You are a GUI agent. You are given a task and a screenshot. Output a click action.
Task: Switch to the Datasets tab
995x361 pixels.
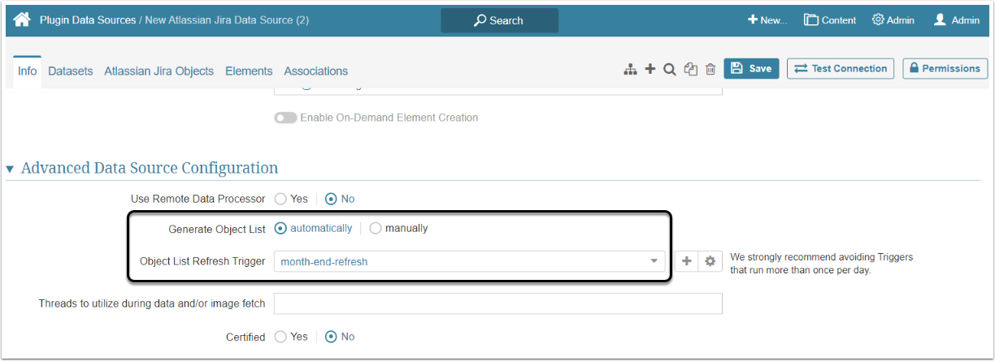(x=70, y=71)
